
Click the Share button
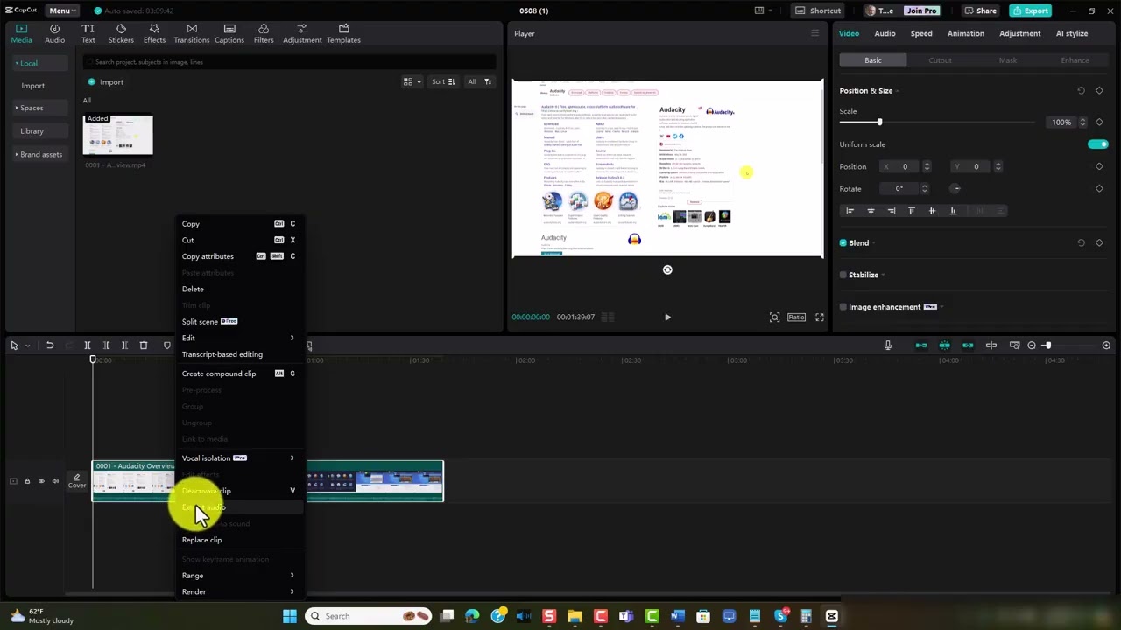[980, 10]
